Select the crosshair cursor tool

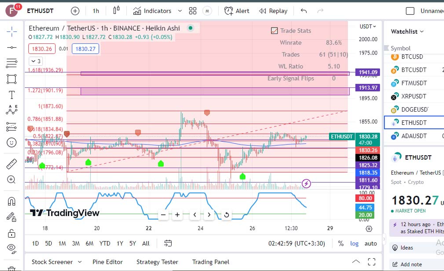[x=11, y=32]
